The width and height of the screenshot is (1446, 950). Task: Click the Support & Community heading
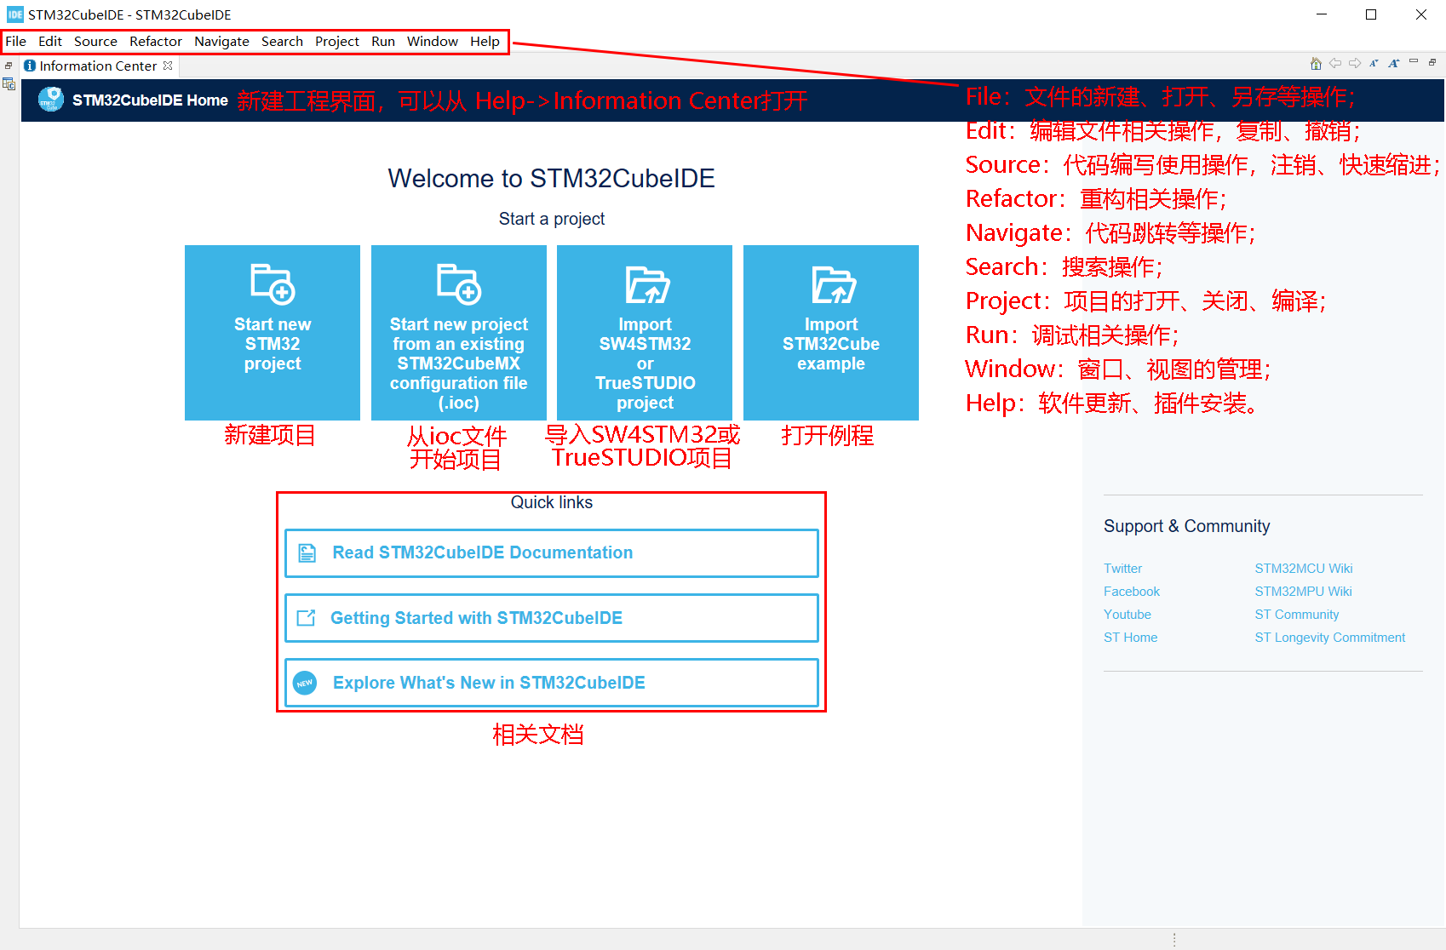(x=1186, y=526)
